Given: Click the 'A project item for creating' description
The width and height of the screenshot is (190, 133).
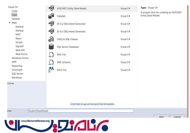Looking at the screenshot, I should pos(161,14).
